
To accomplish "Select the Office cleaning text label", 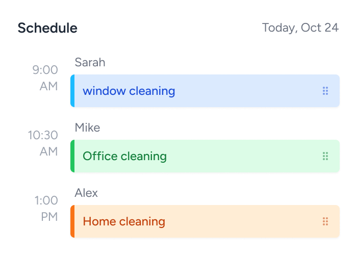I will 124,156.
